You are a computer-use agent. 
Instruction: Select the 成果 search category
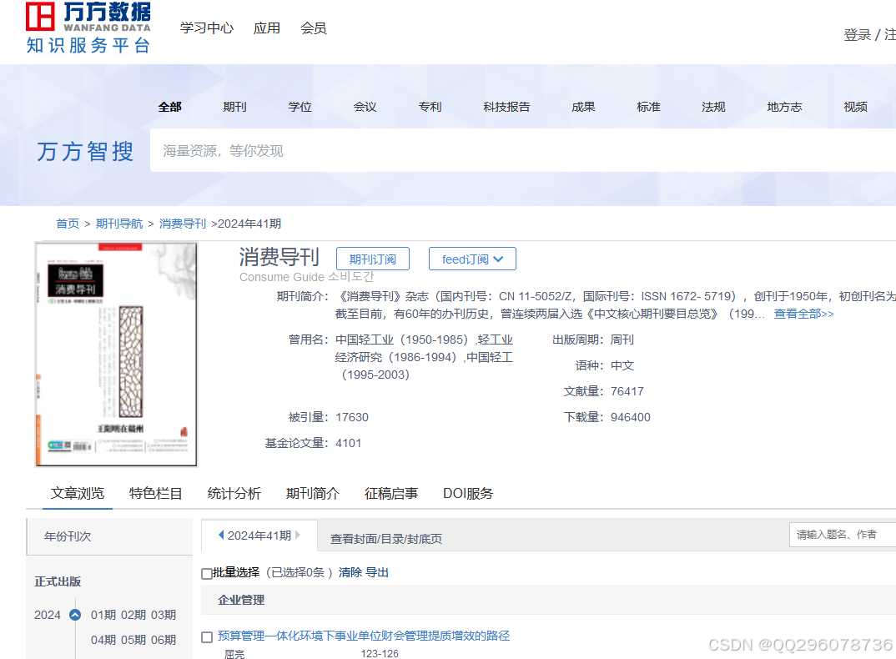pos(583,107)
